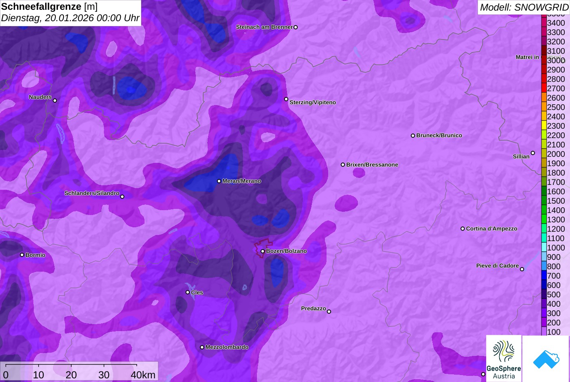Click the Nauders location marker dot

click(55, 101)
